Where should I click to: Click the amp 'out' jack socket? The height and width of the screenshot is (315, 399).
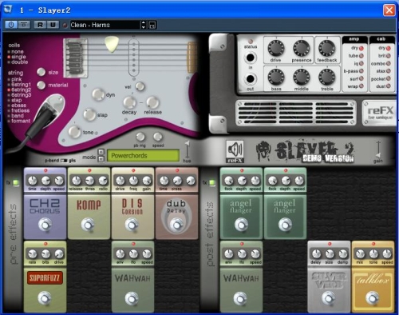250,79
